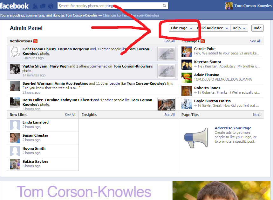Screen dimensions: 273x200
Task: Click Vijitha Shyam's notification avatar
Action: 15,69
